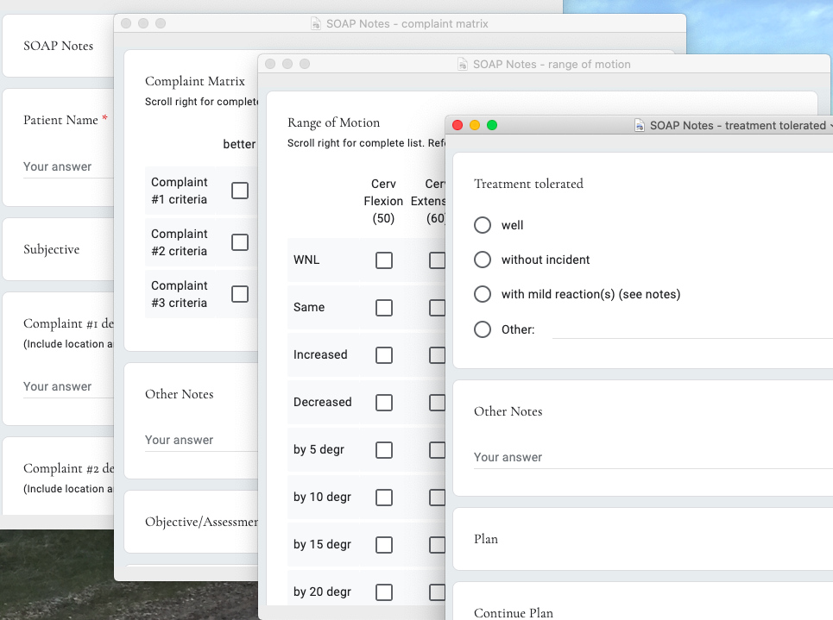Check 'by 20 degr' box under Cerv Flexion
The width and height of the screenshot is (833, 620).
point(384,592)
